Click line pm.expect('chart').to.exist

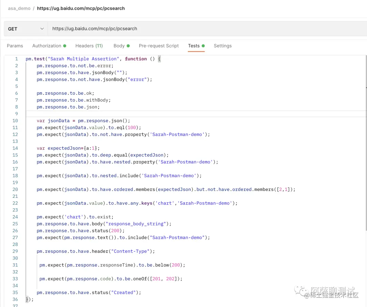point(75,217)
